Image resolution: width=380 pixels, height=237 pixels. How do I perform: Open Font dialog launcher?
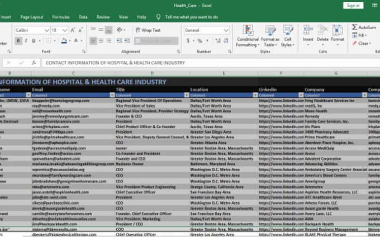[x=84, y=51]
